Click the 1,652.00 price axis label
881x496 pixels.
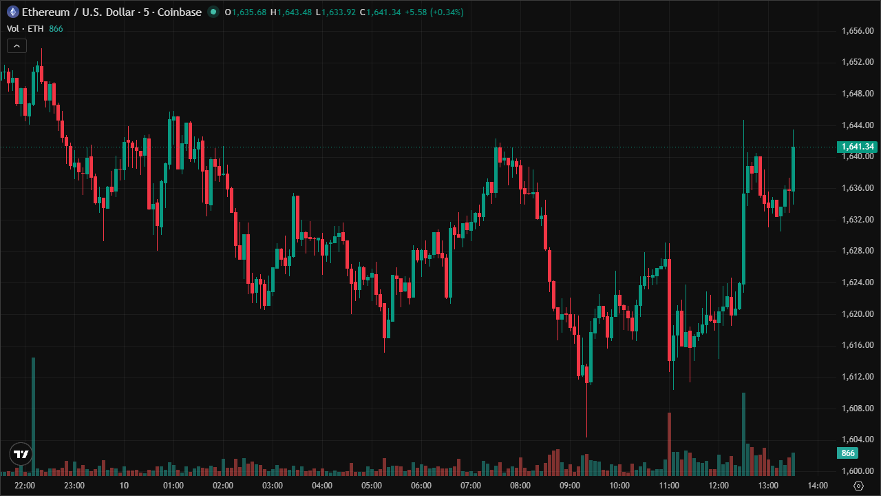[857, 62]
